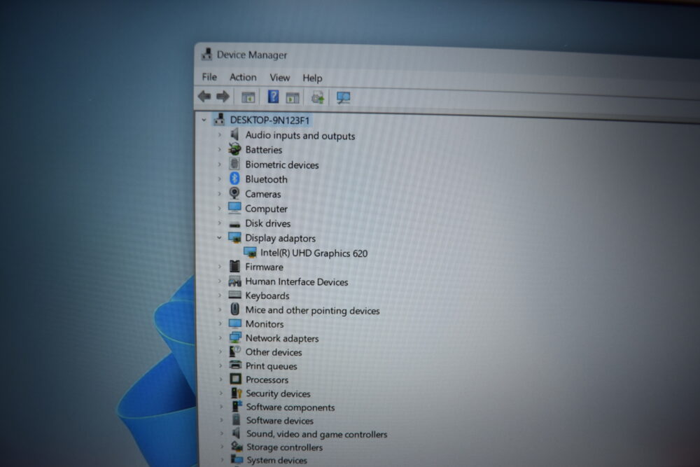Collapse the Display adaptors chevron

tap(219, 237)
